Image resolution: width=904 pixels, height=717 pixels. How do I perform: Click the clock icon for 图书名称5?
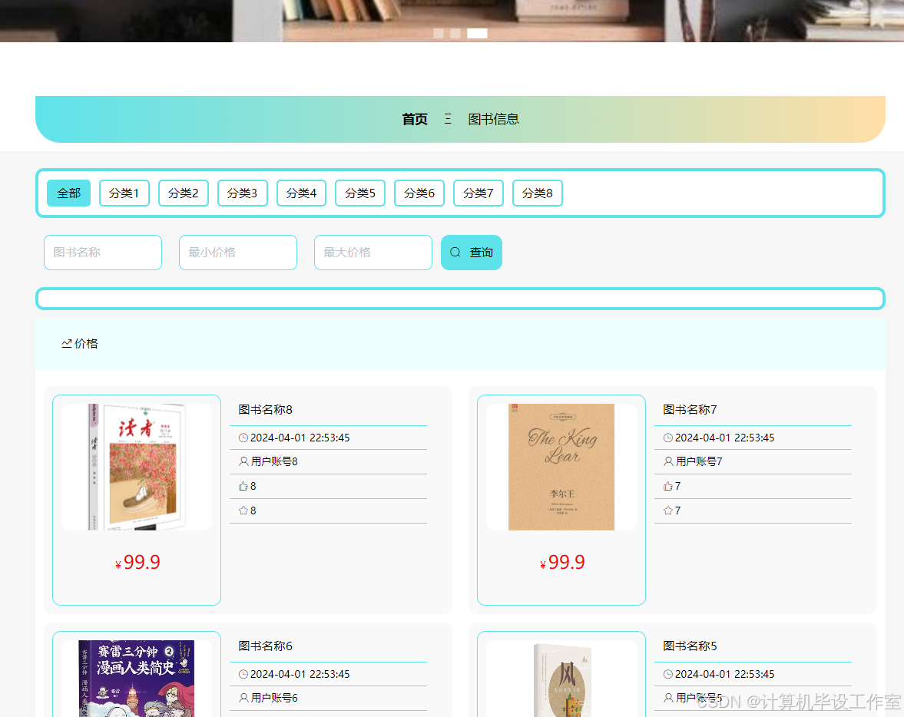click(668, 674)
